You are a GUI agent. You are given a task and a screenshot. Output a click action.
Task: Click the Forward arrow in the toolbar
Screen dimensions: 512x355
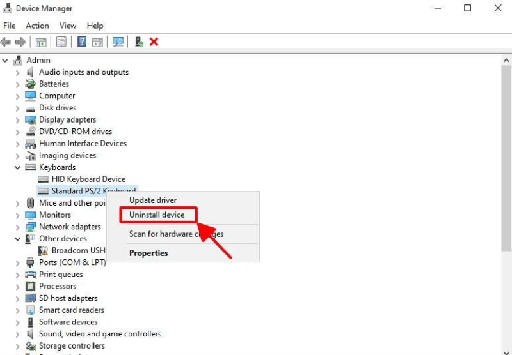click(x=20, y=42)
